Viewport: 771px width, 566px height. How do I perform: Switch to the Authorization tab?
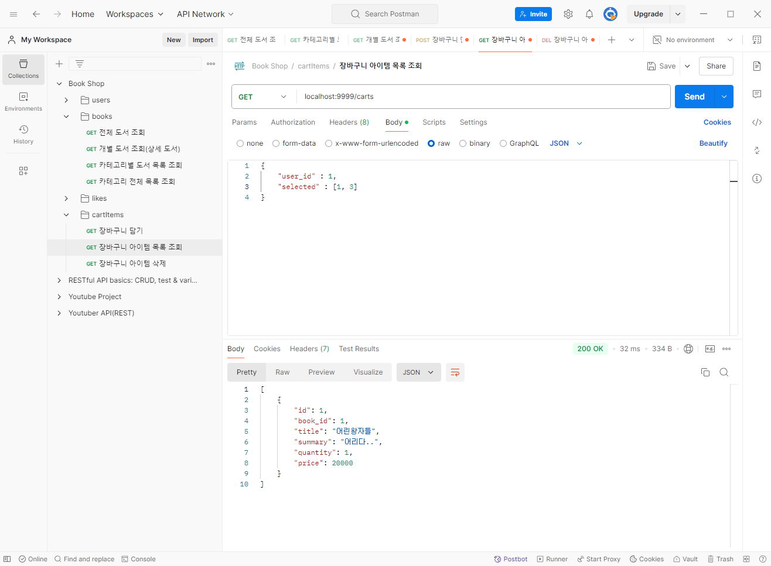pos(293,122)
